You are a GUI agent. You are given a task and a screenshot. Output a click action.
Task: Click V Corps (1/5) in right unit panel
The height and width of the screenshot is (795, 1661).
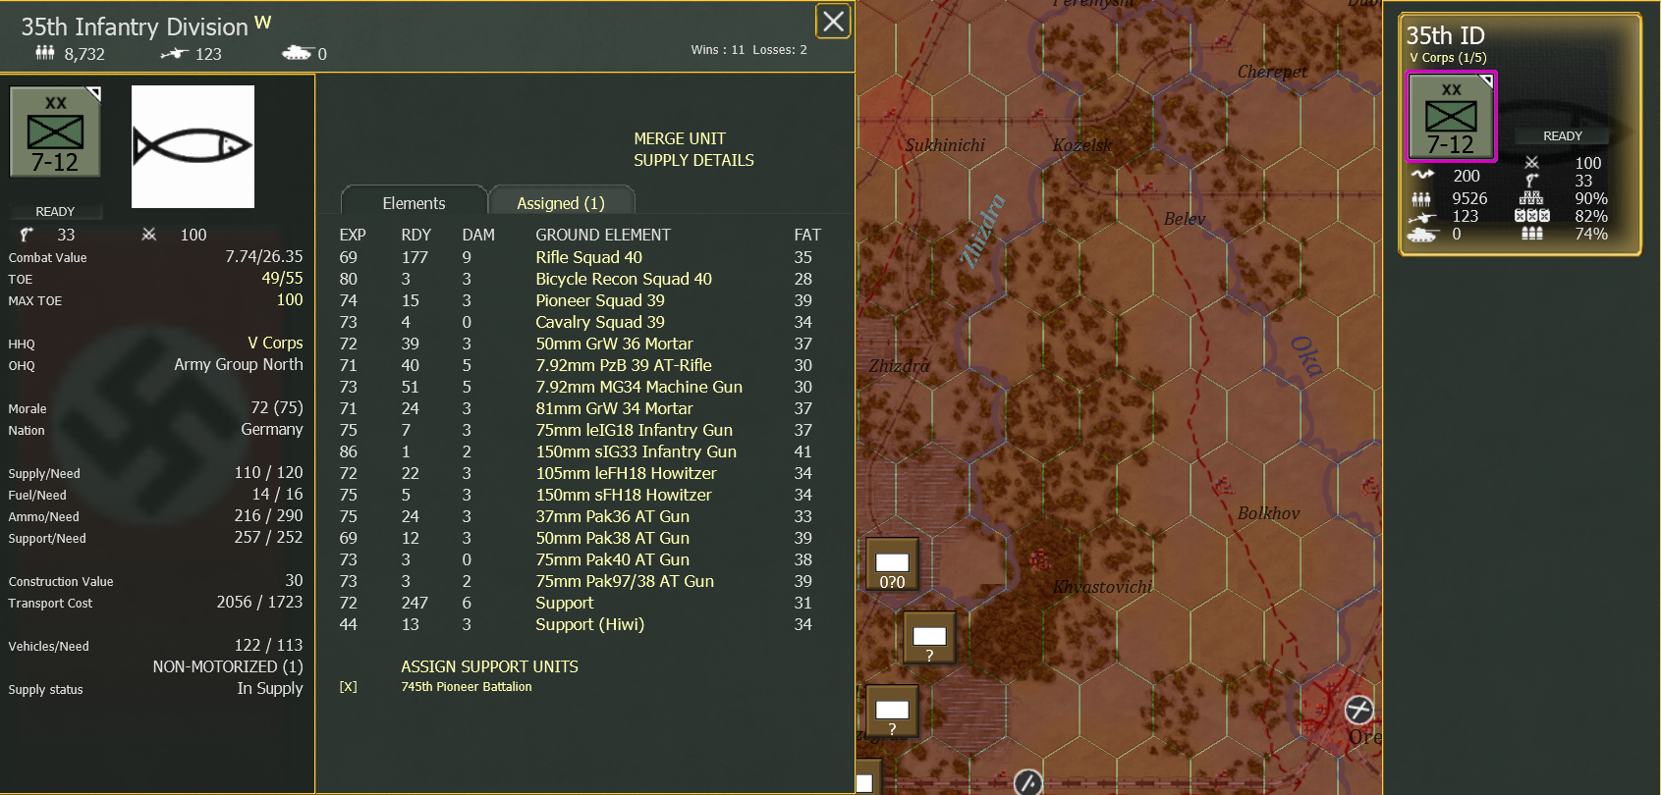coord(1448,58)
